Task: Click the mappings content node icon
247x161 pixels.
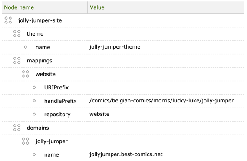Action: point(16,60)
